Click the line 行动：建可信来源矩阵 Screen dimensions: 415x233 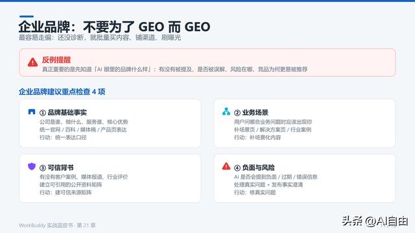coord(65,192)
